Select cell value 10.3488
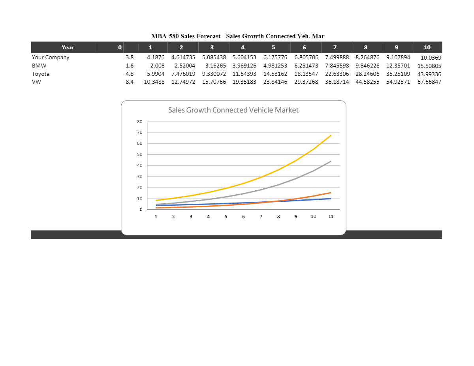The height and width of the screenshot is (366, 474). [x=154, y=82]
